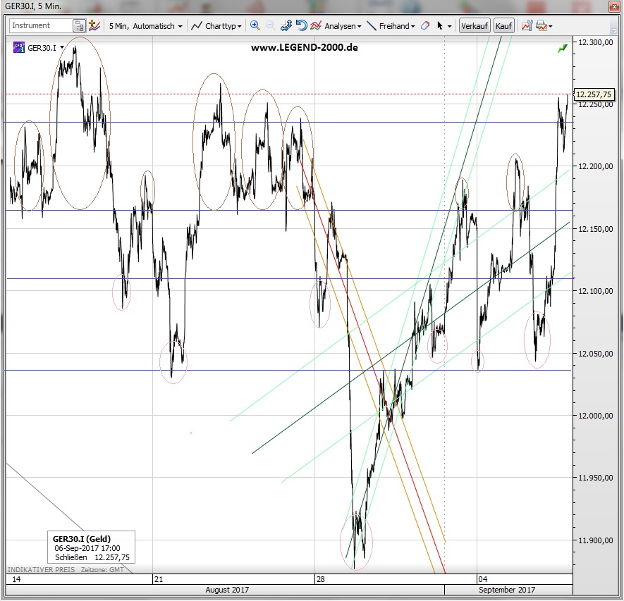The image size is (624, 601).
Task: Select the mouse pointer cursor tool
Action: click(x=440, y=26)
